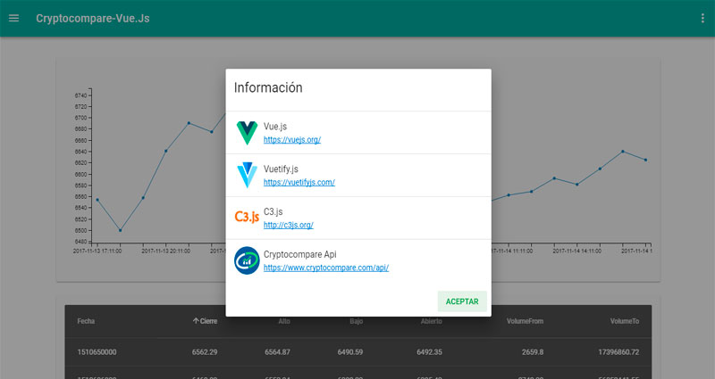Sort ascending arrow on Cierre column
Viewport: 715px width, 379px height.
(196, 321)
